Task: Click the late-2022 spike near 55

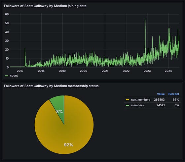Action: point(145,19)
